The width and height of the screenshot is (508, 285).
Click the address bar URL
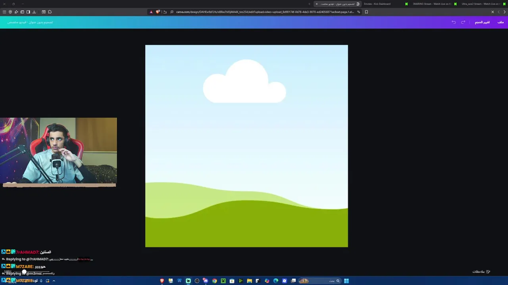(x=265, y=12)
